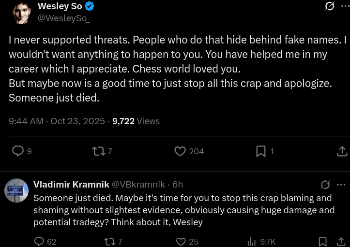350x247 pixels.
Task: Reply to Kramnik's comment
Action: (x=40, y=241)
